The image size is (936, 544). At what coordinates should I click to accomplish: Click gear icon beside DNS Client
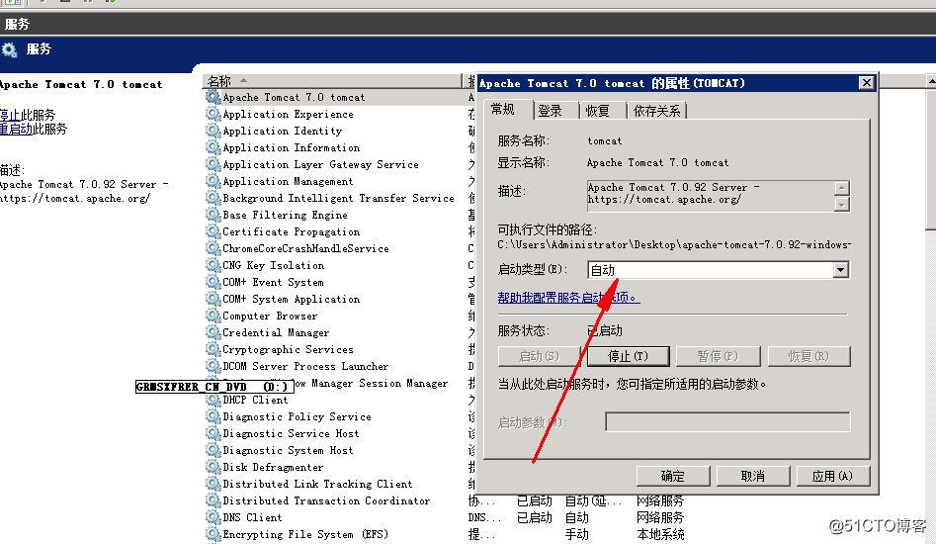213,517
